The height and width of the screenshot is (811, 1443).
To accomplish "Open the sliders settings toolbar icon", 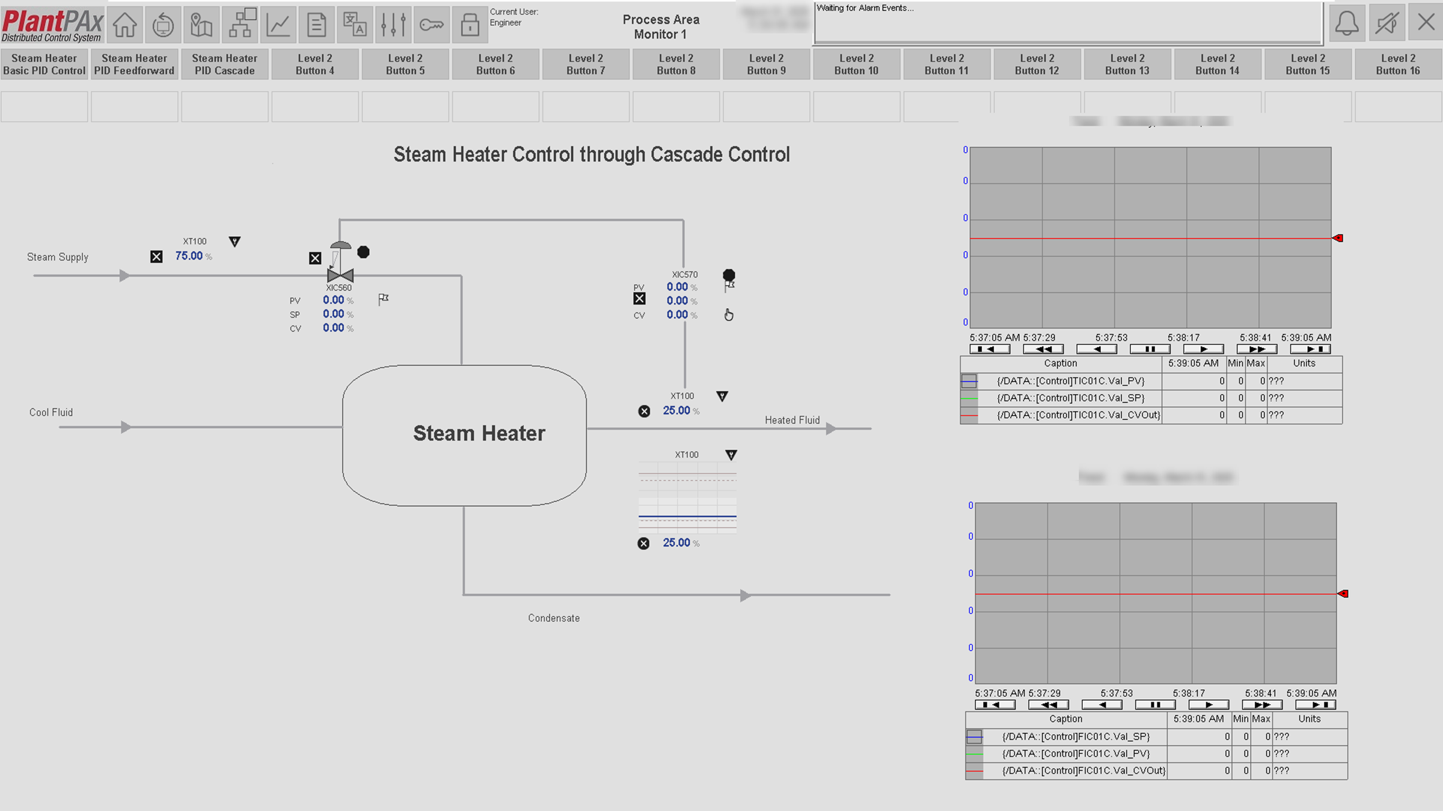I will pos(393,25).
